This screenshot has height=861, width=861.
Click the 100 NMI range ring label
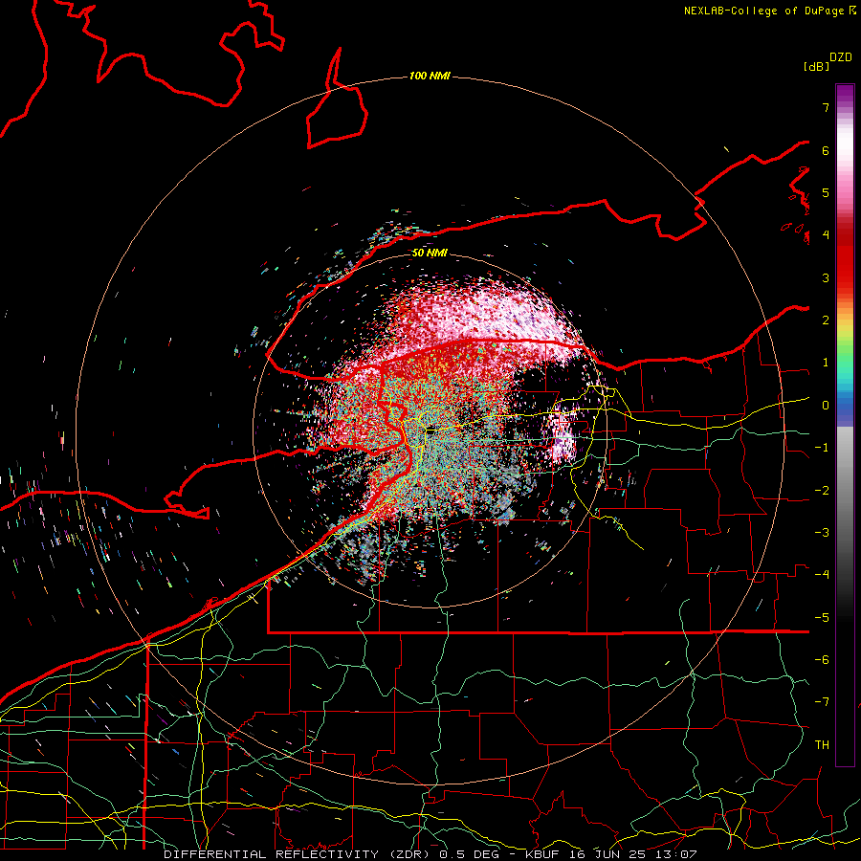click(430, 76)
